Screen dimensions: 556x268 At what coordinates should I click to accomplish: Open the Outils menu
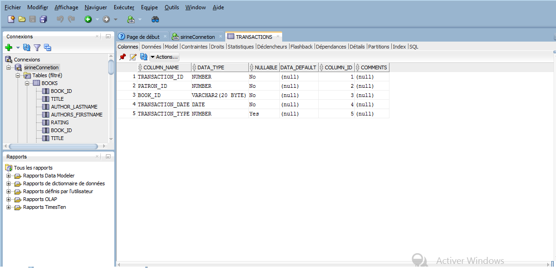[x=172, y=7]
